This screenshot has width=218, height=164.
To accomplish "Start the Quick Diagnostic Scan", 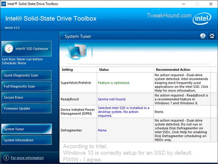I will (x=27, y=75).
